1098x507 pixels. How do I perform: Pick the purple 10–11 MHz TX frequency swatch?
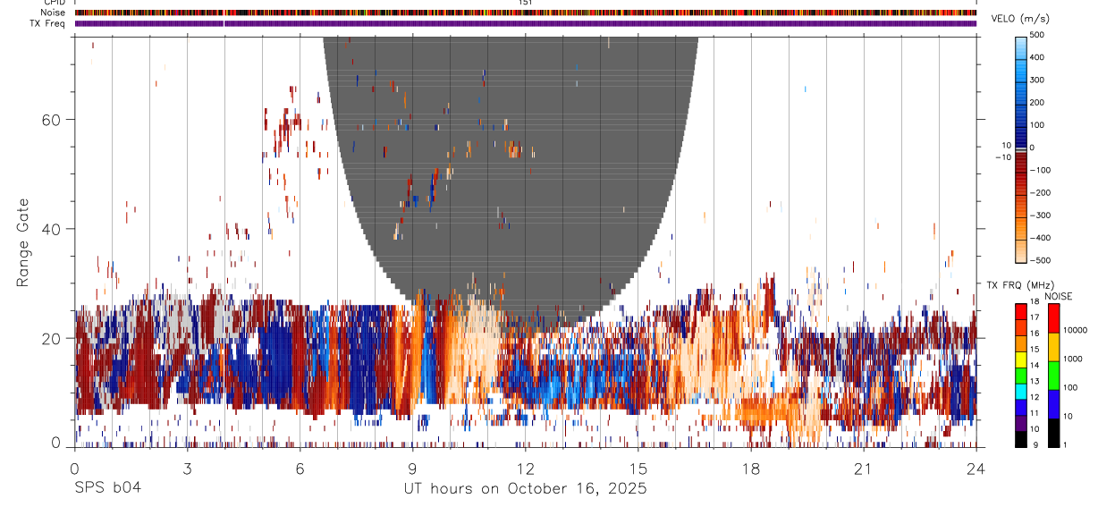pos(1021,423)
